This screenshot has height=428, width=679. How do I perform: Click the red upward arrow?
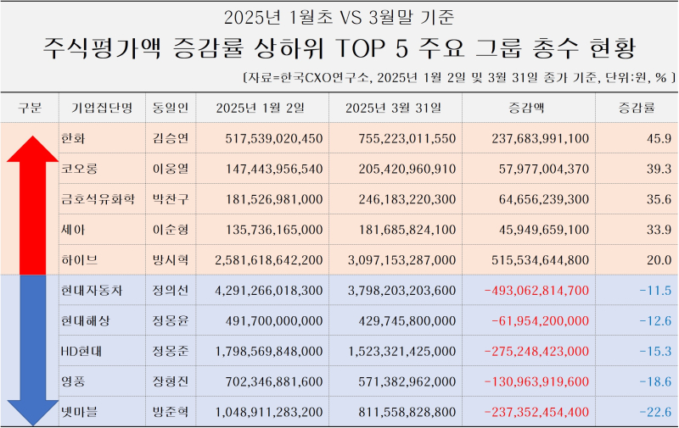pos(32,205)
